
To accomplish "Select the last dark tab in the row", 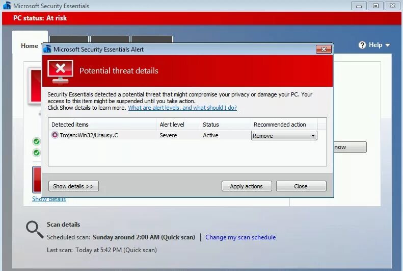I will coord(152,39).
